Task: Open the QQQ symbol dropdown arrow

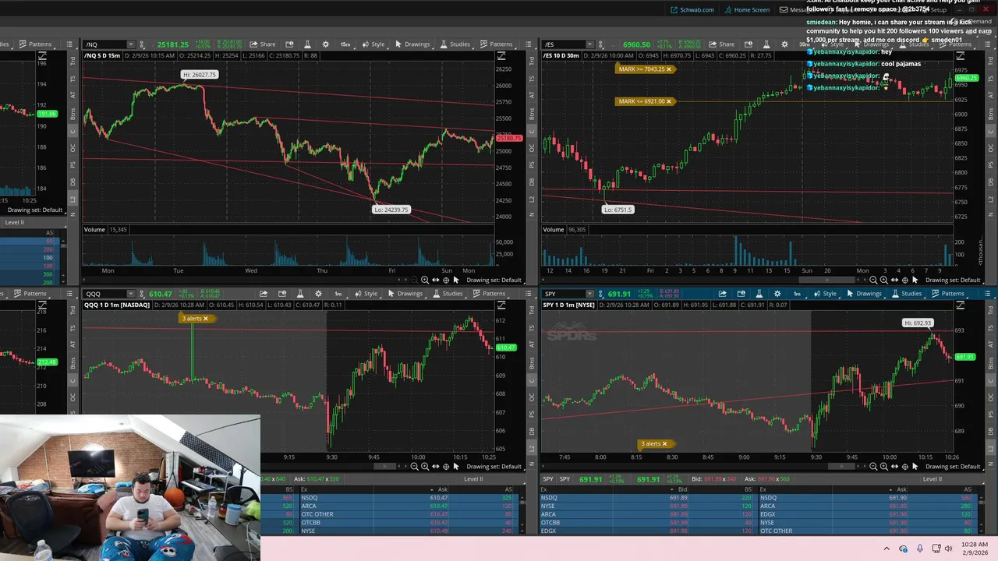Action: pos(131,294)
